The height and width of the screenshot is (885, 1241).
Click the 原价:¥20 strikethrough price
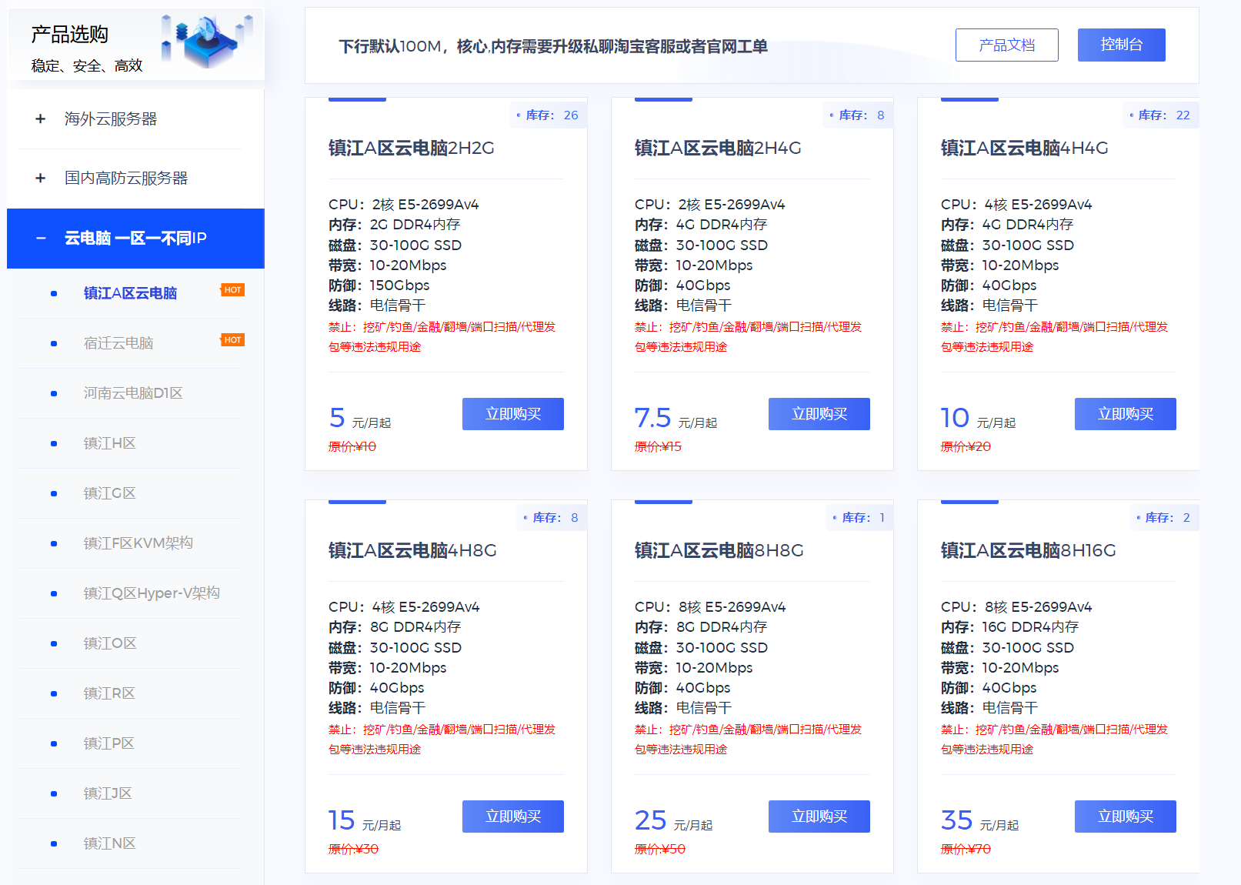point(966,446)
